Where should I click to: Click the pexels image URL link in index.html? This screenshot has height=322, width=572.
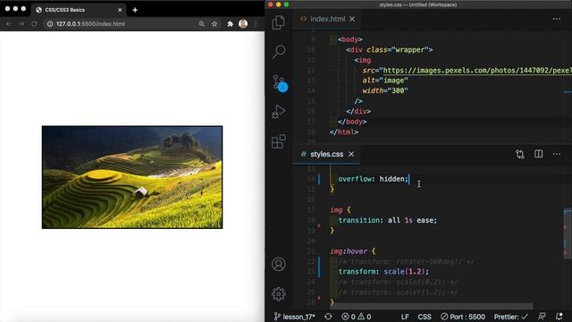477,71
